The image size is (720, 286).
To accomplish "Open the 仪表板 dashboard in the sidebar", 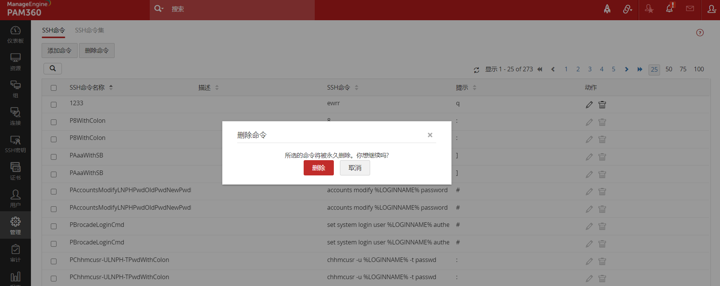I will click(x=15, y=34).
